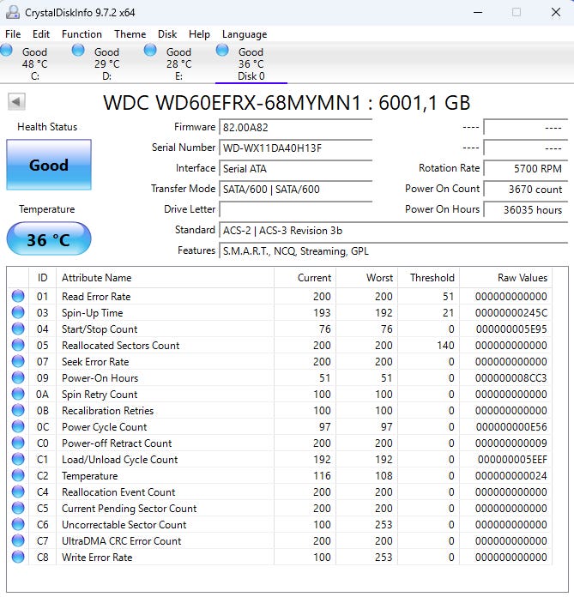Click status orb for Write Error Rate
The height and width of the screenshot is (597, 574).
[x=18, y=558]
